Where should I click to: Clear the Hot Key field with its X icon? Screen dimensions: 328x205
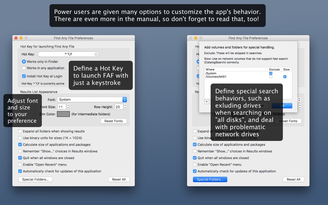pyautogui.click(x=96, y=54)
